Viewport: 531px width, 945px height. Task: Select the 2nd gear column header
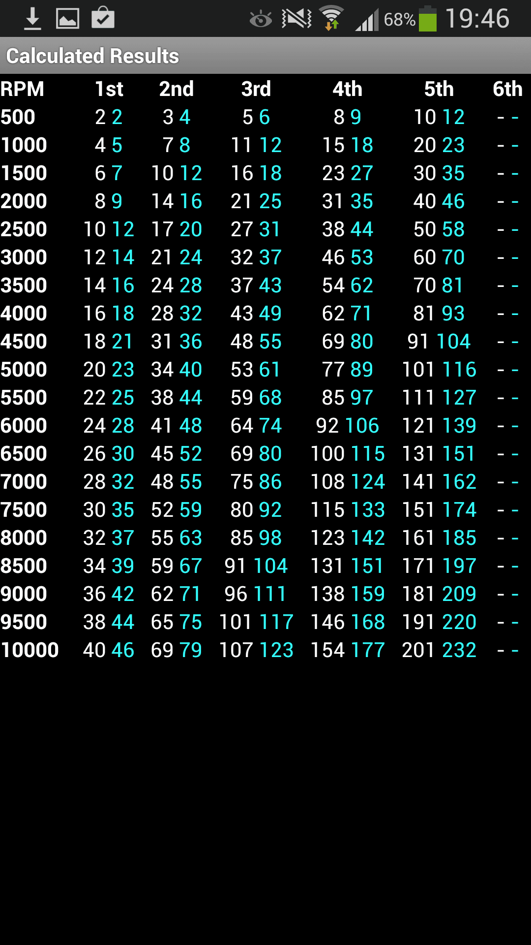pos(177,89)
